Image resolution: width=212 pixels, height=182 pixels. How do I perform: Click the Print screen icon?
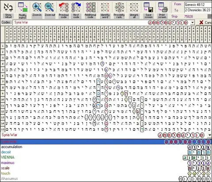(163, 7)
